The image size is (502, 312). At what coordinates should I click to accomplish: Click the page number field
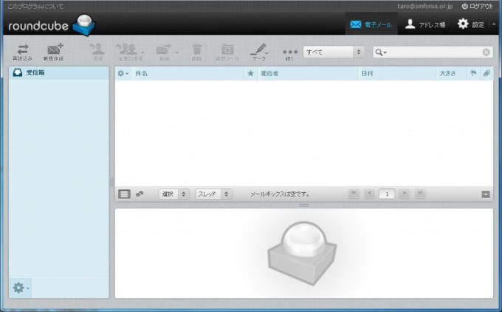[387, 194]
